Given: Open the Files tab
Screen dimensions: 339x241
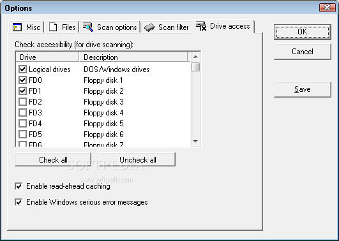Looking at the screenshot, I should 62,27.
